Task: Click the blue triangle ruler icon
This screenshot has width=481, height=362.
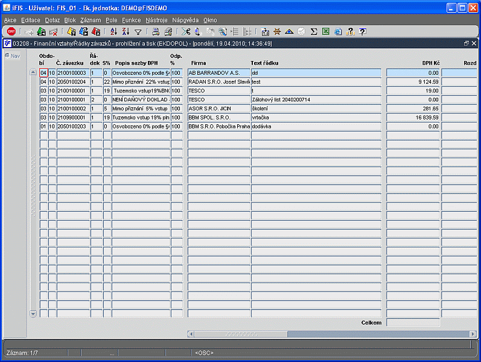Action: click(289, 31)
